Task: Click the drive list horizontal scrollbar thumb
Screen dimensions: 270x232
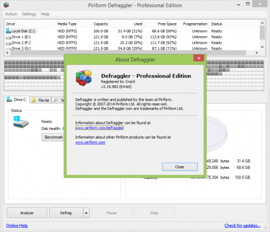Action: 128,53
